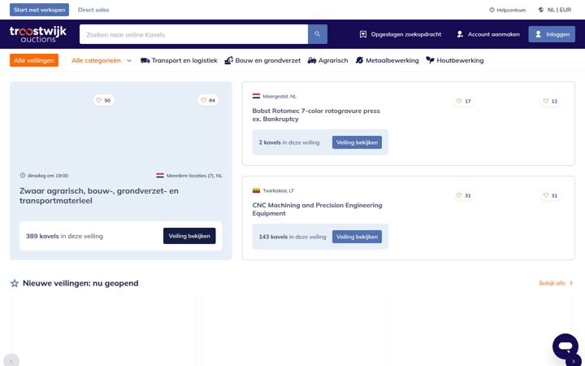Click Nieuwe veilingen: nu geopend heading
585x366 pixels.
click(80, 283)
